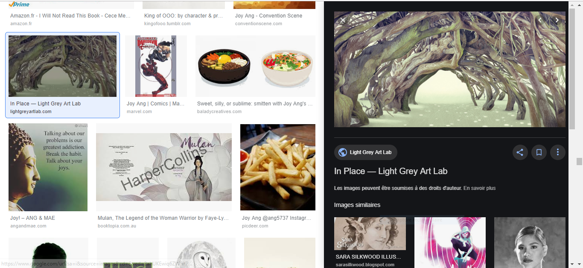
Task: Click the Light Grey Art Lab globe icon
Action: point(342,152)
